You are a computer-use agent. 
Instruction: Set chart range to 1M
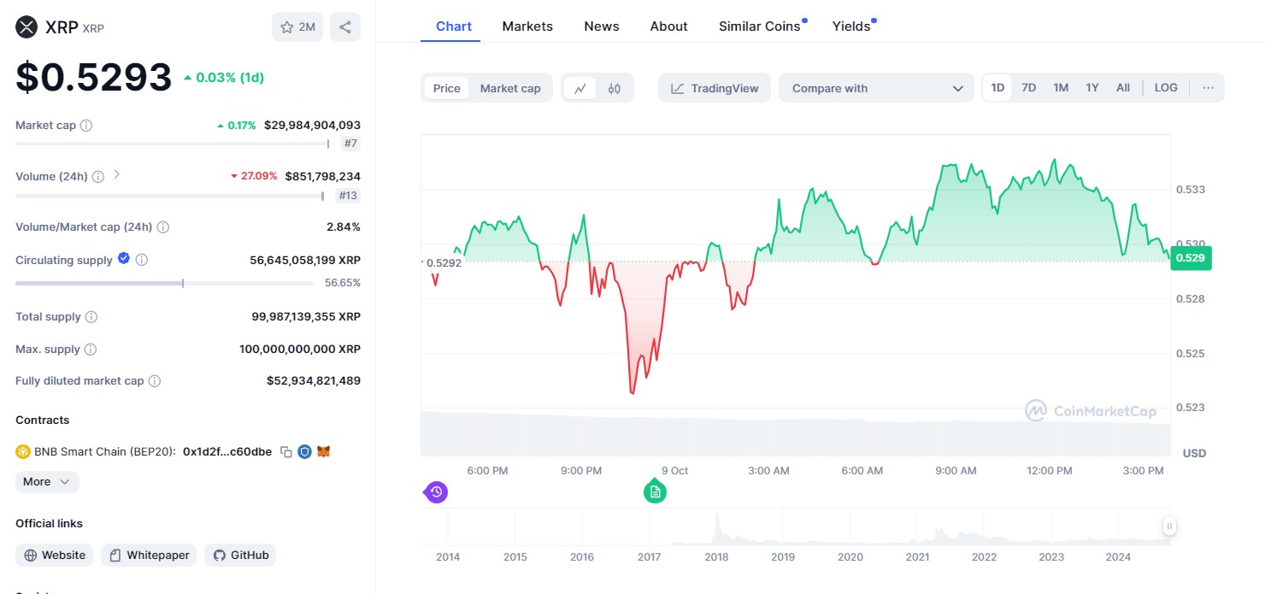(1061, 88)
